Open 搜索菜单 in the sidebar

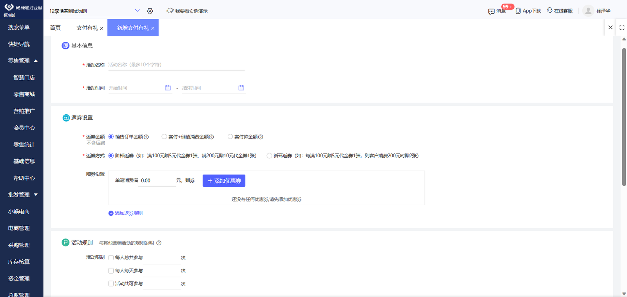[19, 27]
